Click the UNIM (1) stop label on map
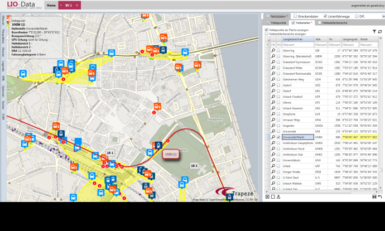 [x=170, y=154]
